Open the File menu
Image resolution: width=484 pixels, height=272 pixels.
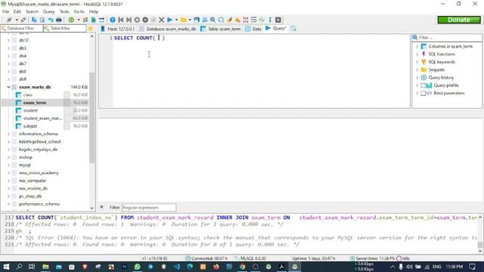(x=5, y=11)
